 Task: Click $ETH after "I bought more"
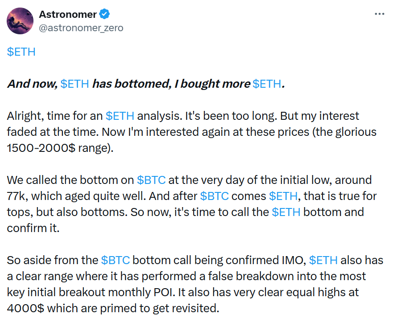[267, 84]
